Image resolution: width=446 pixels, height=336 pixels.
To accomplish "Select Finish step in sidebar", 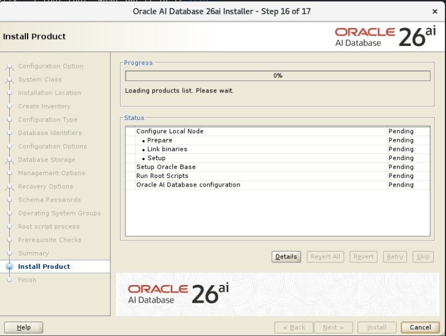I will coord(28,280).
